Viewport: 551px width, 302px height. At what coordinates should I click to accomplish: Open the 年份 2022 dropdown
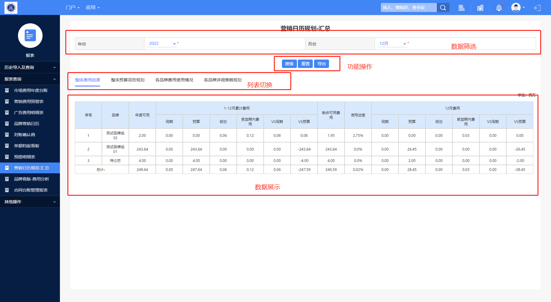click(x=162, y=44)
